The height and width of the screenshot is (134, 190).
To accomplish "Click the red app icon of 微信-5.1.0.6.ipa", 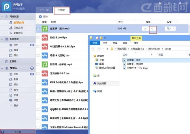I will 45,37.
